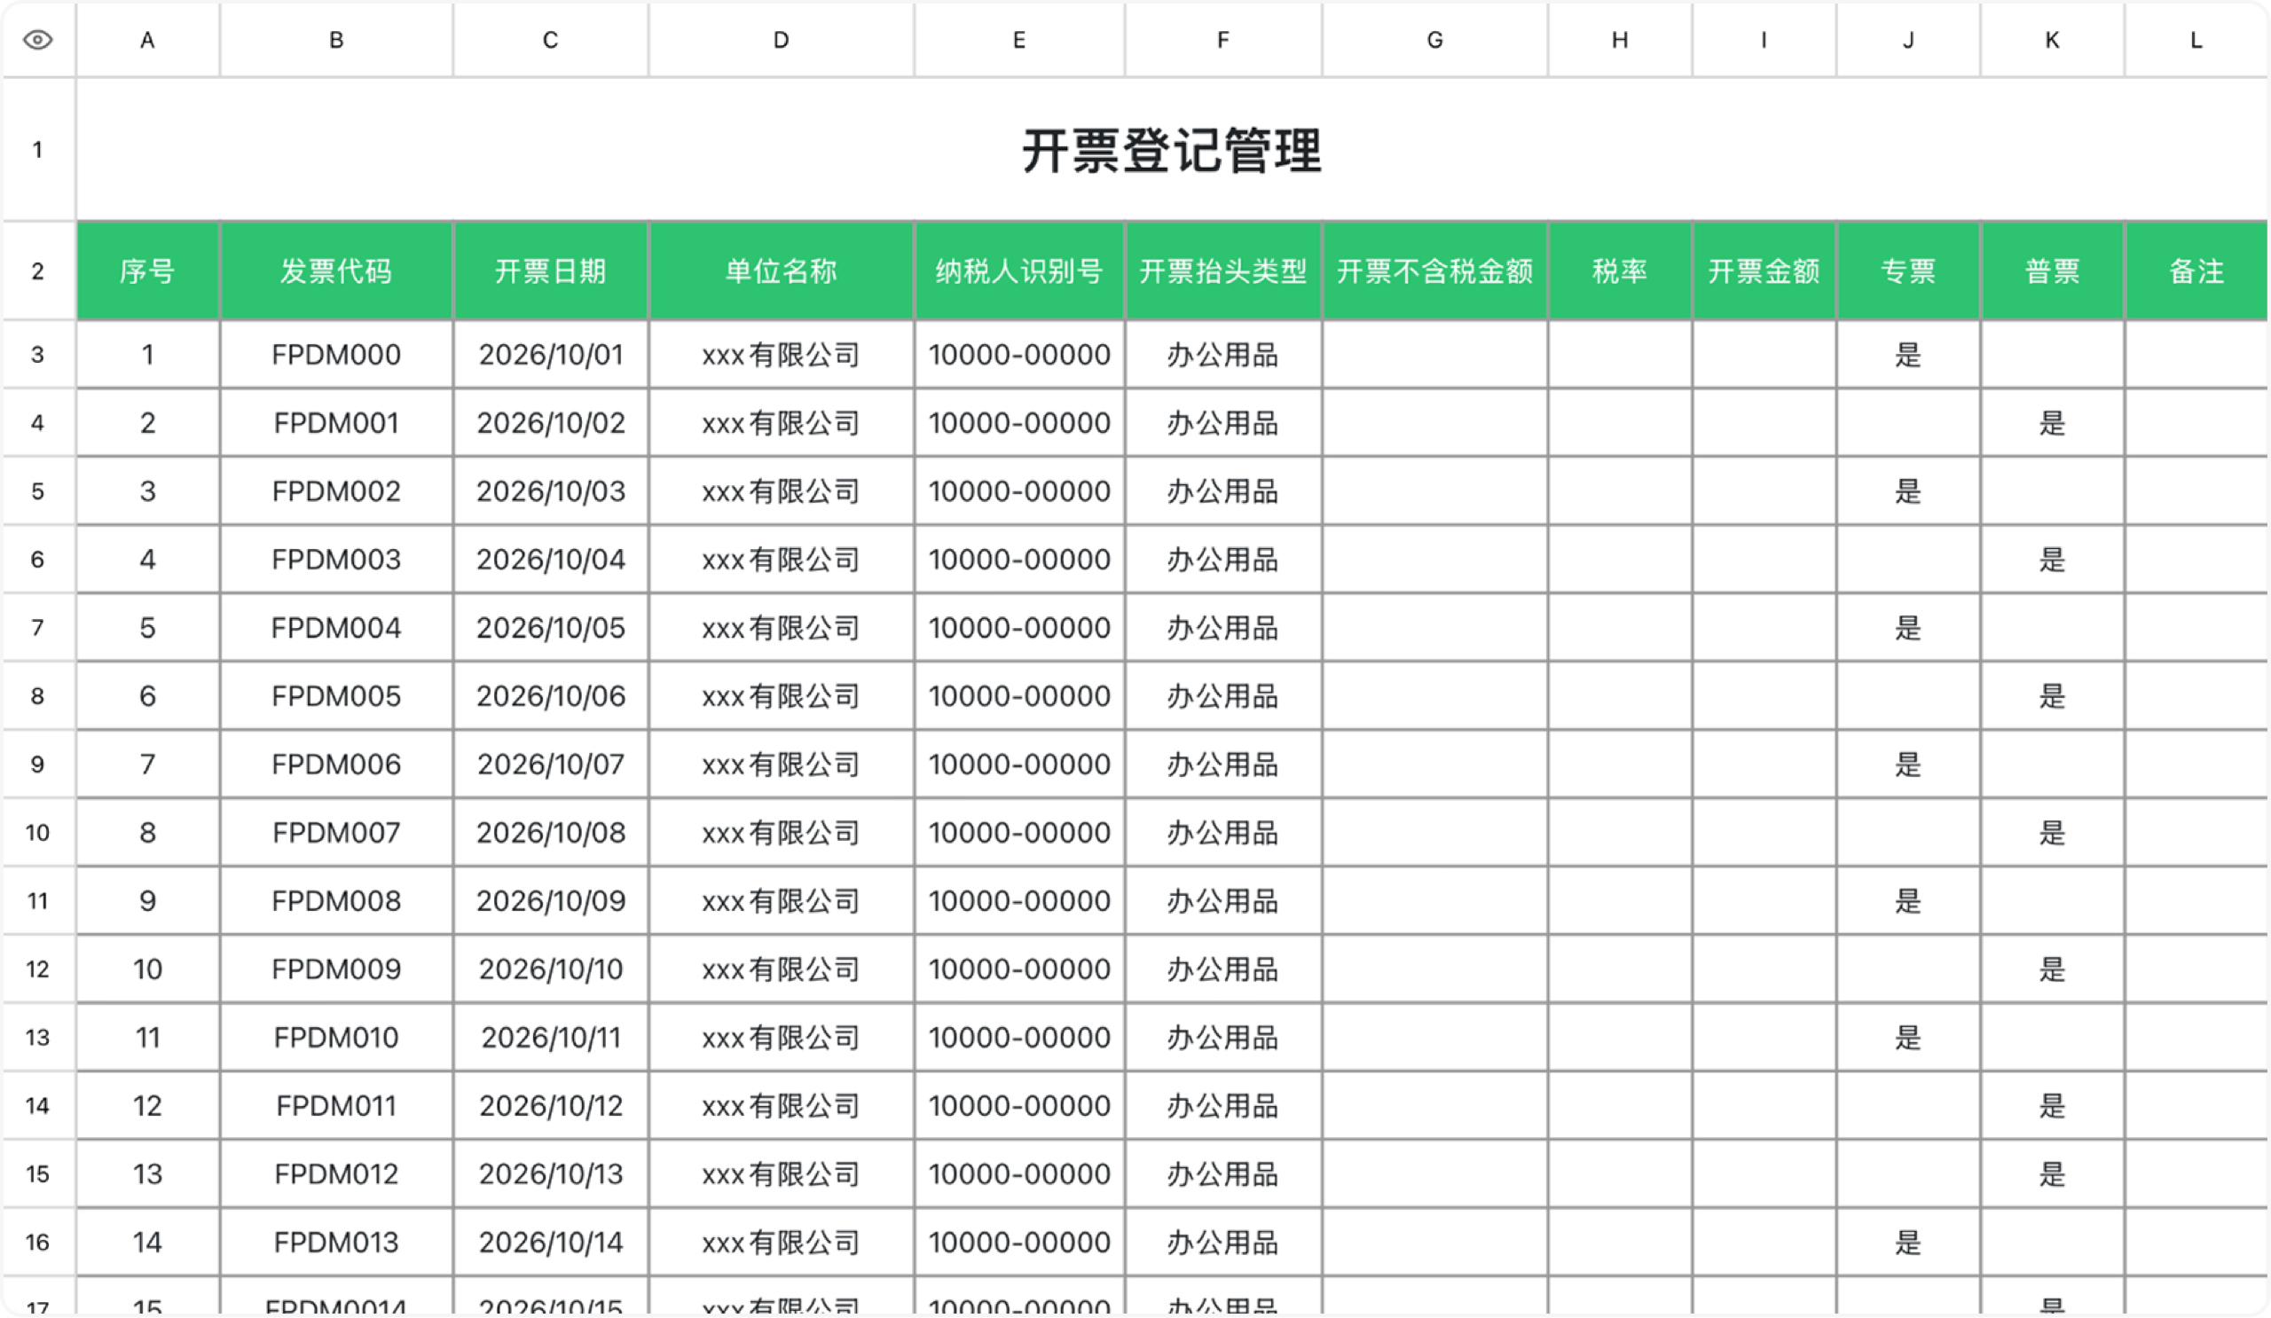The image size is (2271, 1318).
Task: Click sequence number 10 cell
Action: coord(148,969)
